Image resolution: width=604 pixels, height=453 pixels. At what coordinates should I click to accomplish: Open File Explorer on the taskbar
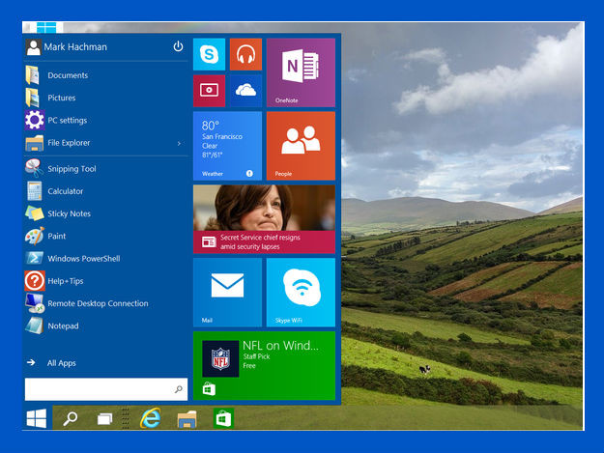tap(187, 419)
